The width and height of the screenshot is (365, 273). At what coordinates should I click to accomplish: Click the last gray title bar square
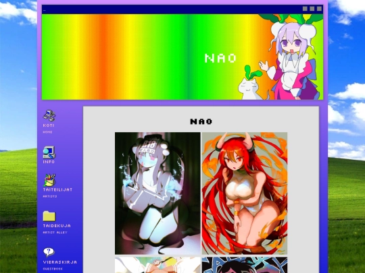point(319,9)
